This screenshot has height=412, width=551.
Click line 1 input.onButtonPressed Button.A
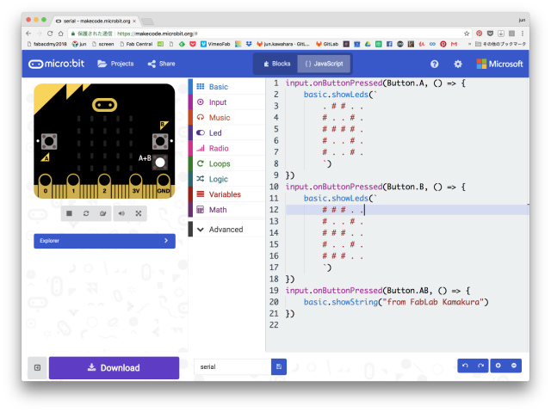tap(375, 83)
